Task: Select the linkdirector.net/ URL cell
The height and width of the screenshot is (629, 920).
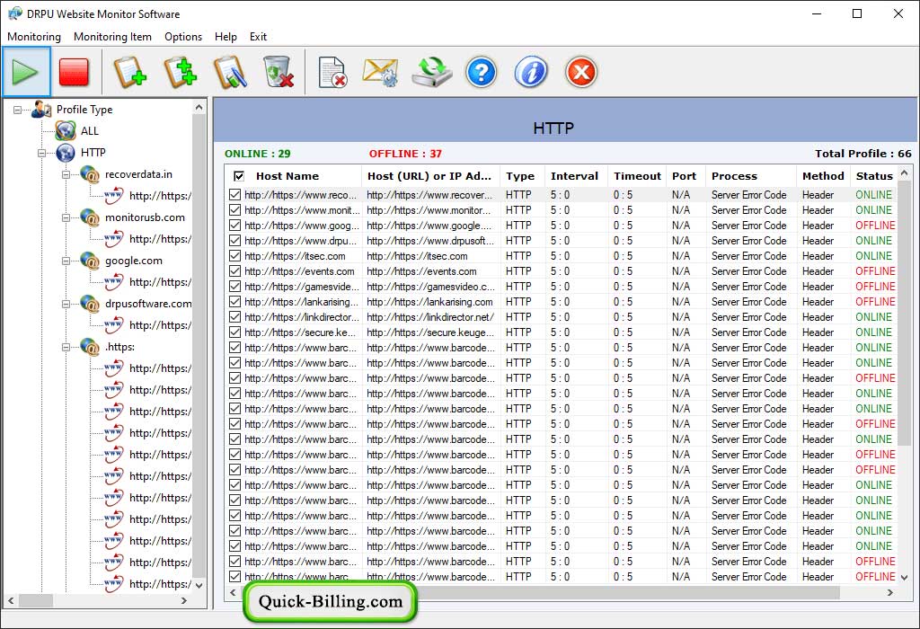Action: [x=430, y=317]
